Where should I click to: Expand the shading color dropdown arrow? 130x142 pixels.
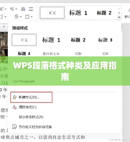coord(20,17)
